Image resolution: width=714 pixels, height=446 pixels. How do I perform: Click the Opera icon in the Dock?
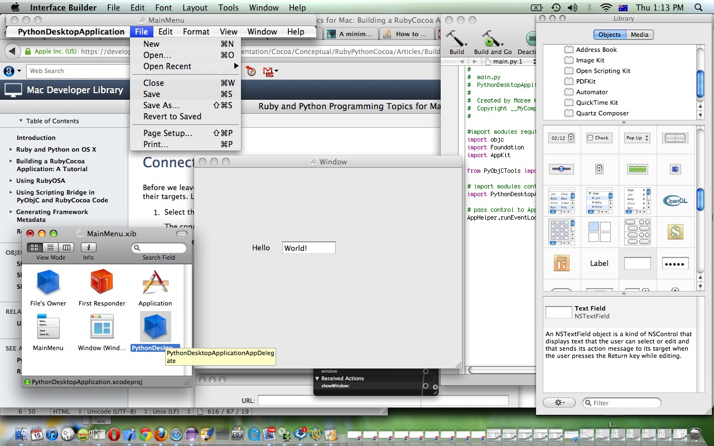114,434
